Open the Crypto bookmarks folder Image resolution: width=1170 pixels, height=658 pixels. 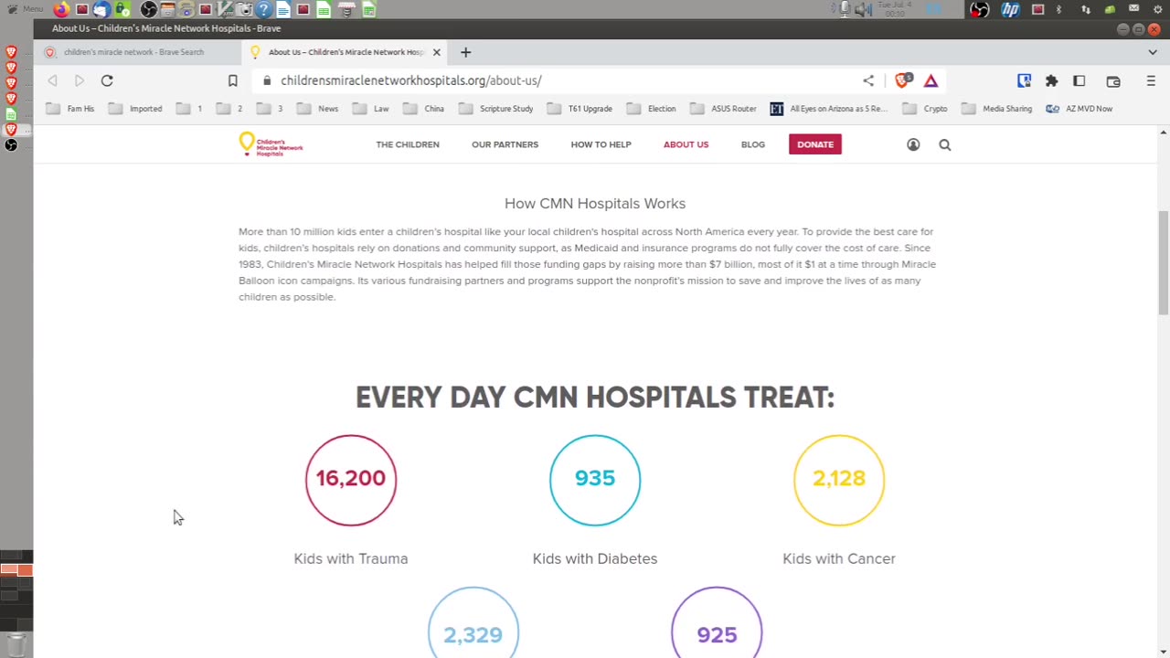925,109
